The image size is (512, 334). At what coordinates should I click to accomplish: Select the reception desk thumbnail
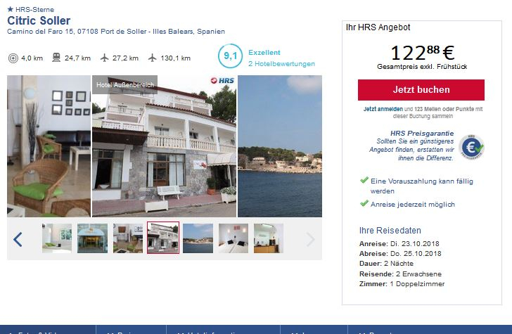point(269,238)
